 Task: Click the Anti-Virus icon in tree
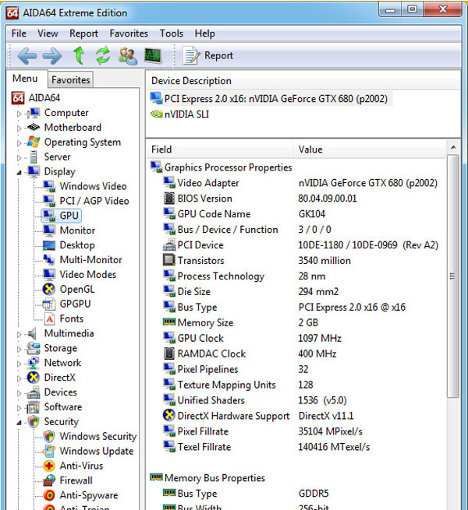(49, 466)
